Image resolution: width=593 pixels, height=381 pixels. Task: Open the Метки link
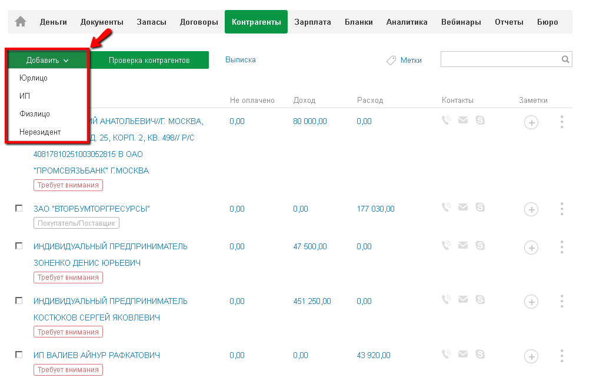tap(411, 60)
